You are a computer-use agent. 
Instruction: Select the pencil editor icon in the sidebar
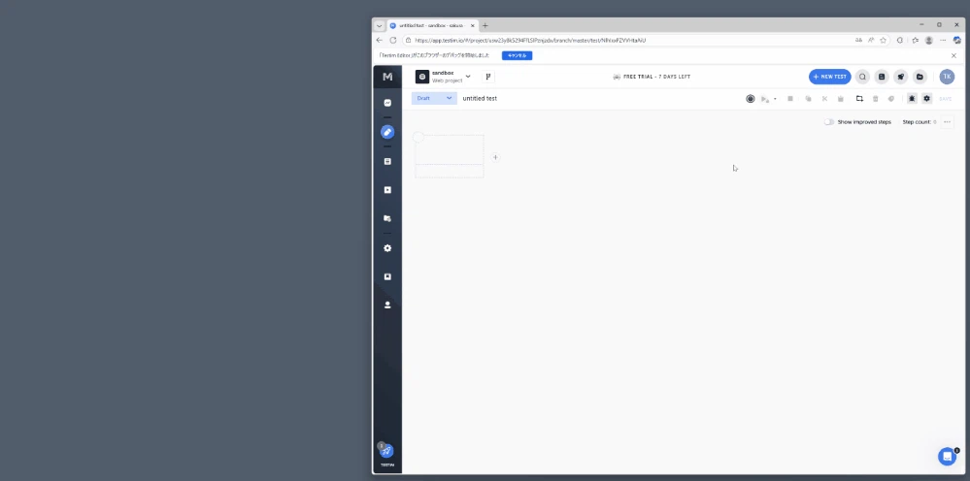pos(387,132)
